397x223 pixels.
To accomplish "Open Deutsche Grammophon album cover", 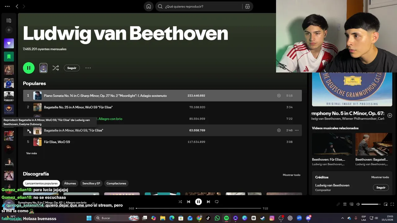I will [352, 90].
